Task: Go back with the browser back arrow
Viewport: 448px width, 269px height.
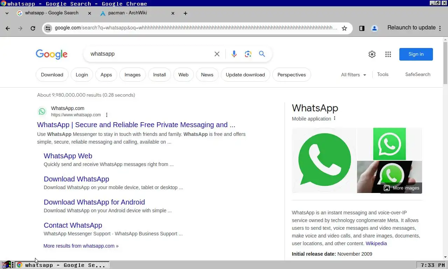Action: click(8, 28)
